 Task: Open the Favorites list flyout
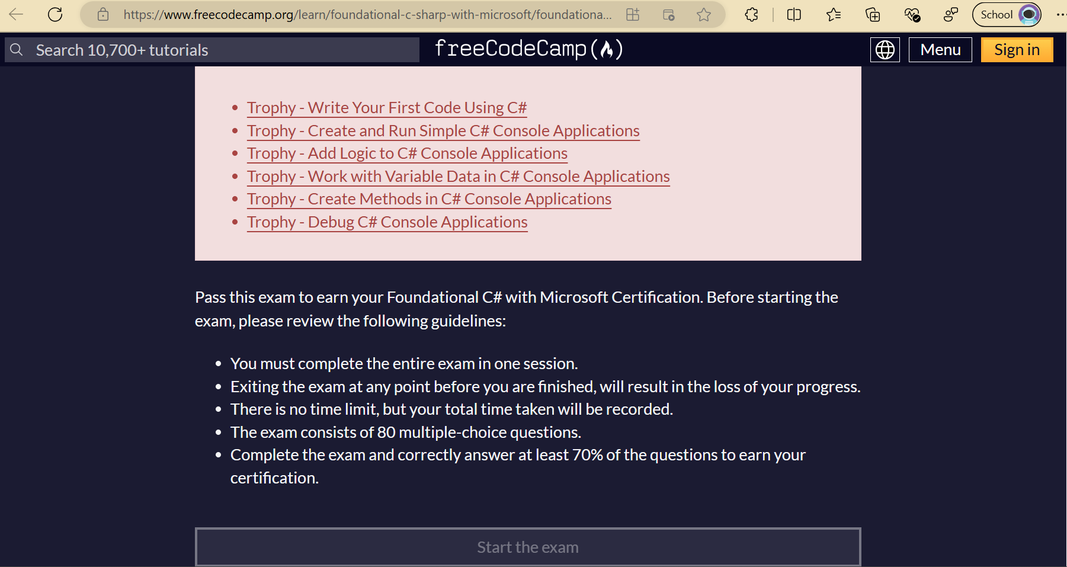pyautogui.click(x=834, y=14)
